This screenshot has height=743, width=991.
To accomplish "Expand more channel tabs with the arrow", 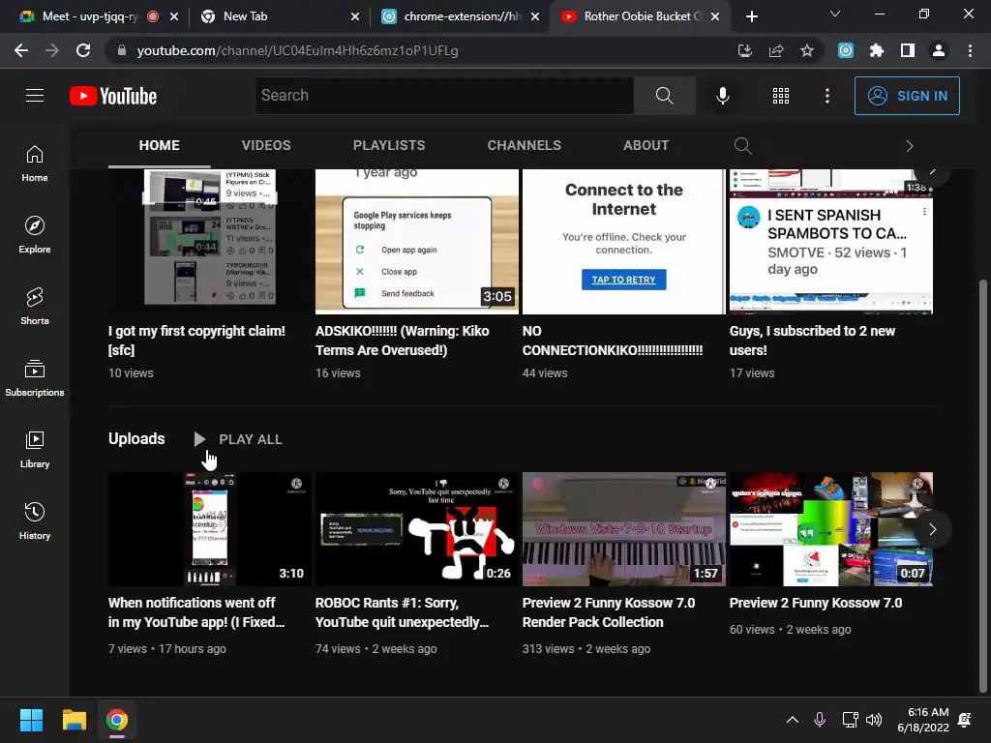I will 910,146.
